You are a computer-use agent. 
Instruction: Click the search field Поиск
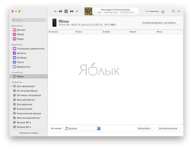pyautogui.click(x=29, y=20)
